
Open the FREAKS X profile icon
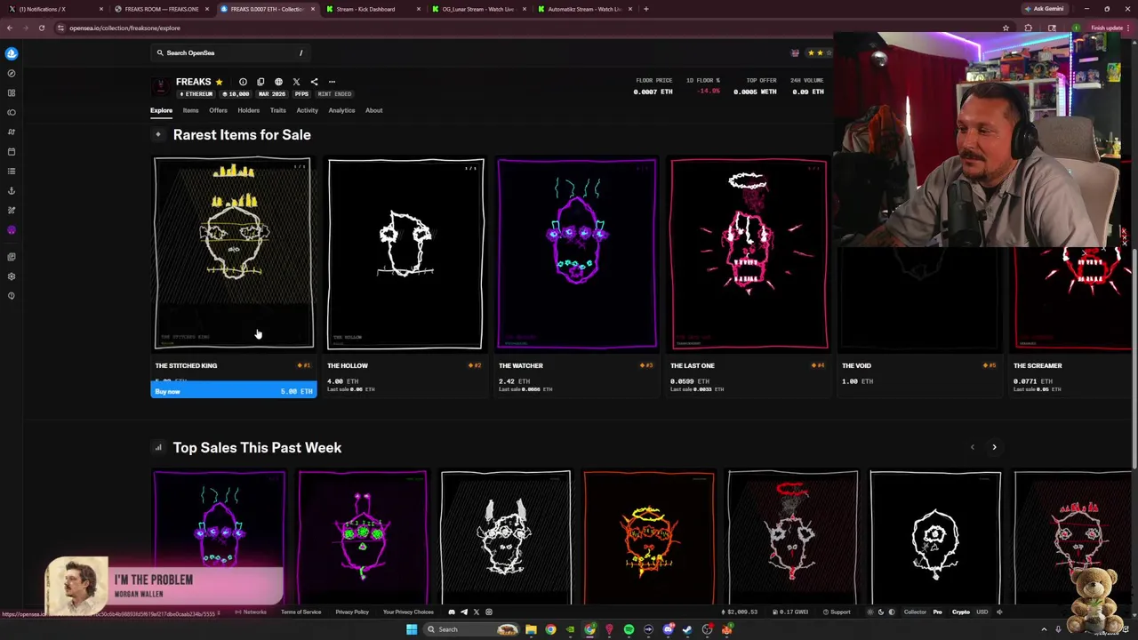pyautogui.click(x=296, y=82)
